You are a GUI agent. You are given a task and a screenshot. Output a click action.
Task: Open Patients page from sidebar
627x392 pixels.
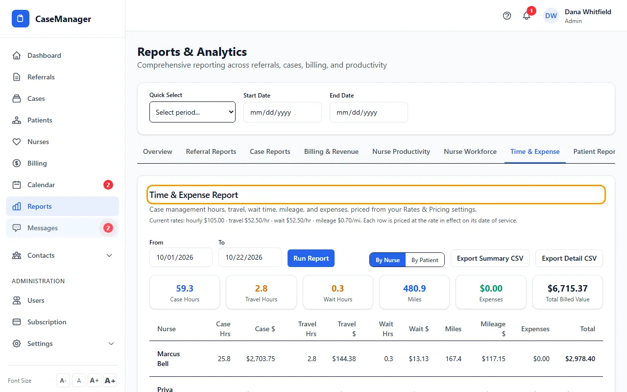62,120
